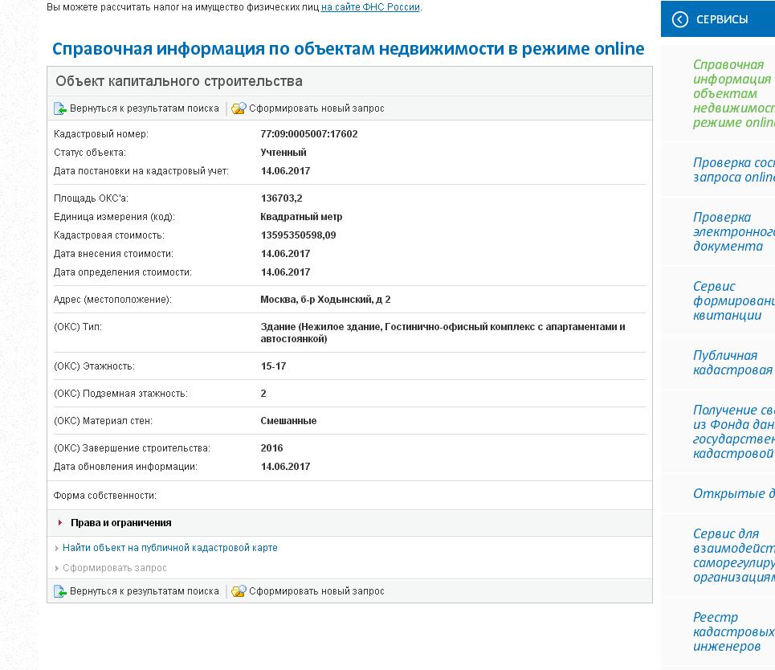This screenshot has height=670, width=775.
Task: Click cadastral number 77:09:0005007:17602
Action: pyautogui.click(x=309, y=134)
